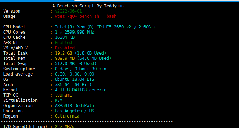Select the uptime value 0 days, 0 hour 30 min
Viewport: 239px width, 128px height.
click(x=80, y=69)
